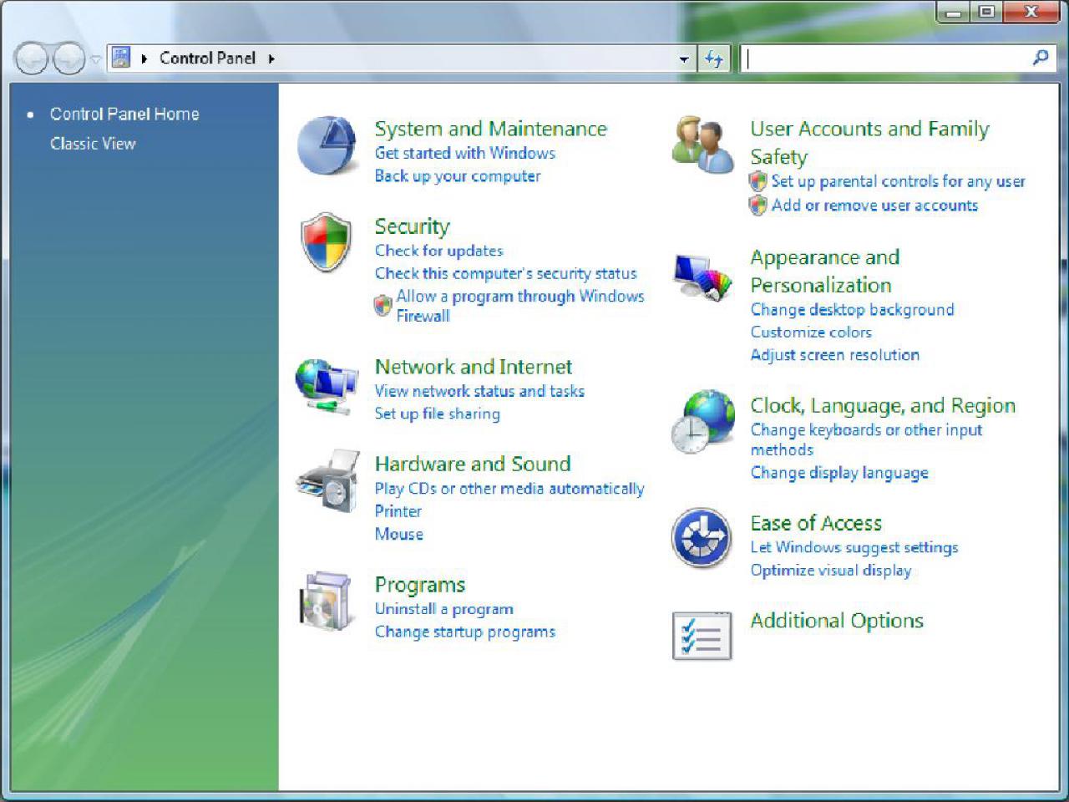This screenshot has height=802, width=1069.
Task: Click Allow a program through Windows Firewall
Action: click(x=520, y=306)
